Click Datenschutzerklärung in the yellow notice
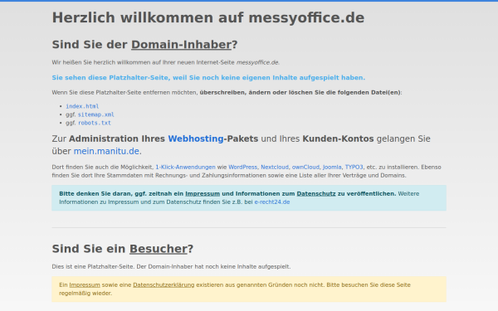This screenshot has width=498, height=311. [x=164, y=285]
